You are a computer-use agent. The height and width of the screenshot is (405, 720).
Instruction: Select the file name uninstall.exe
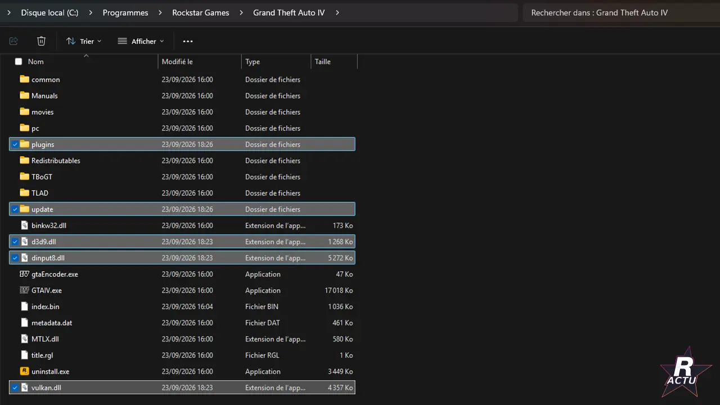[x=51, y=372]
